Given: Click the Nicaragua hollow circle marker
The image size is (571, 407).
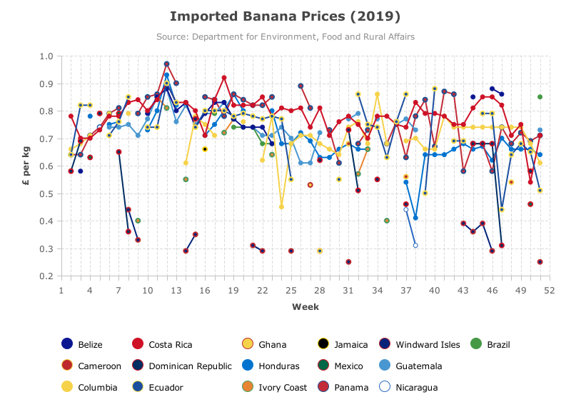Looking at the screenshot, I should point(385,386).
